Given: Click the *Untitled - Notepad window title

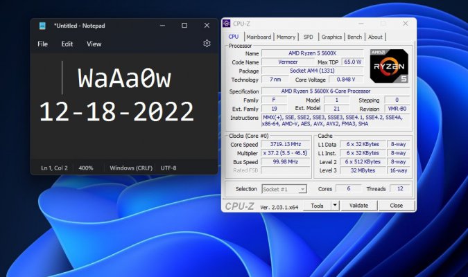Looking at the screenshot, I should [x=80, y=26].
